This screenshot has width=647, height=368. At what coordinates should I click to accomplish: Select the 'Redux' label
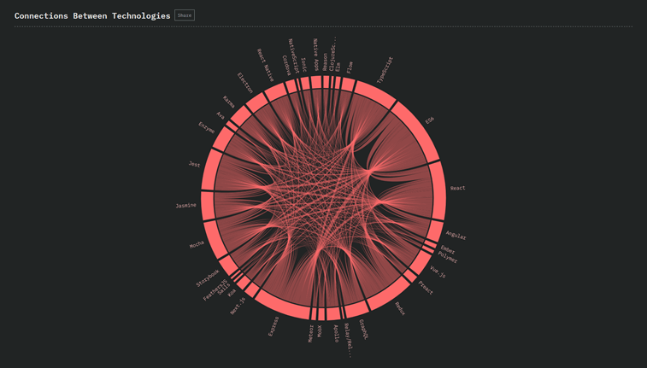[x=400, y=308]
